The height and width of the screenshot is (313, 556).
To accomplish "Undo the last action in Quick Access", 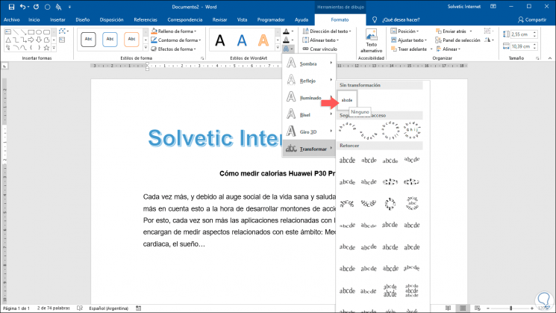I will pyautogui.click(x=22, y=7).
